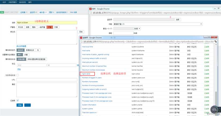Image resolution: width=221 pixels, height=116 pixels.
Task: Select the 未分类 severity option
Action: [20, 27]
